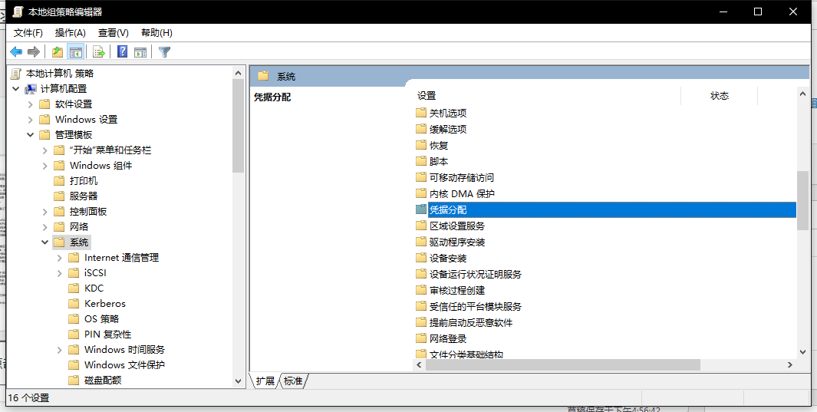The image size is (817, 412).
Task: Click the Up one level folder icon
Action: [x=57, y=52]
